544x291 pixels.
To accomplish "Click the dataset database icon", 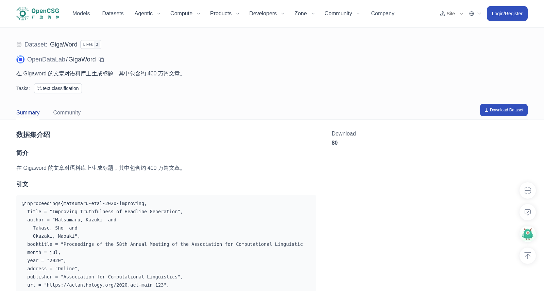I will click(x=19, y=44).
